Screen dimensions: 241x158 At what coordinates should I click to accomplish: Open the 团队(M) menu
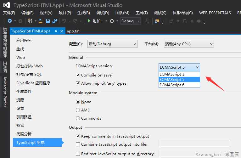(122, 13)
